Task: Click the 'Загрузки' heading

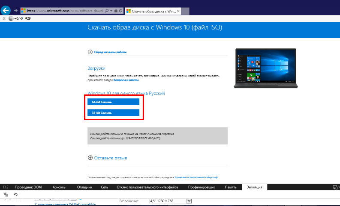Action: (96, 68)
